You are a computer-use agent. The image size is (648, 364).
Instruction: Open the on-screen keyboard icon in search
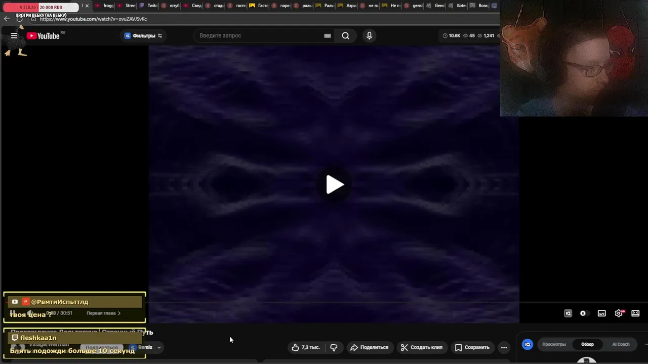[x=327, y=35]
